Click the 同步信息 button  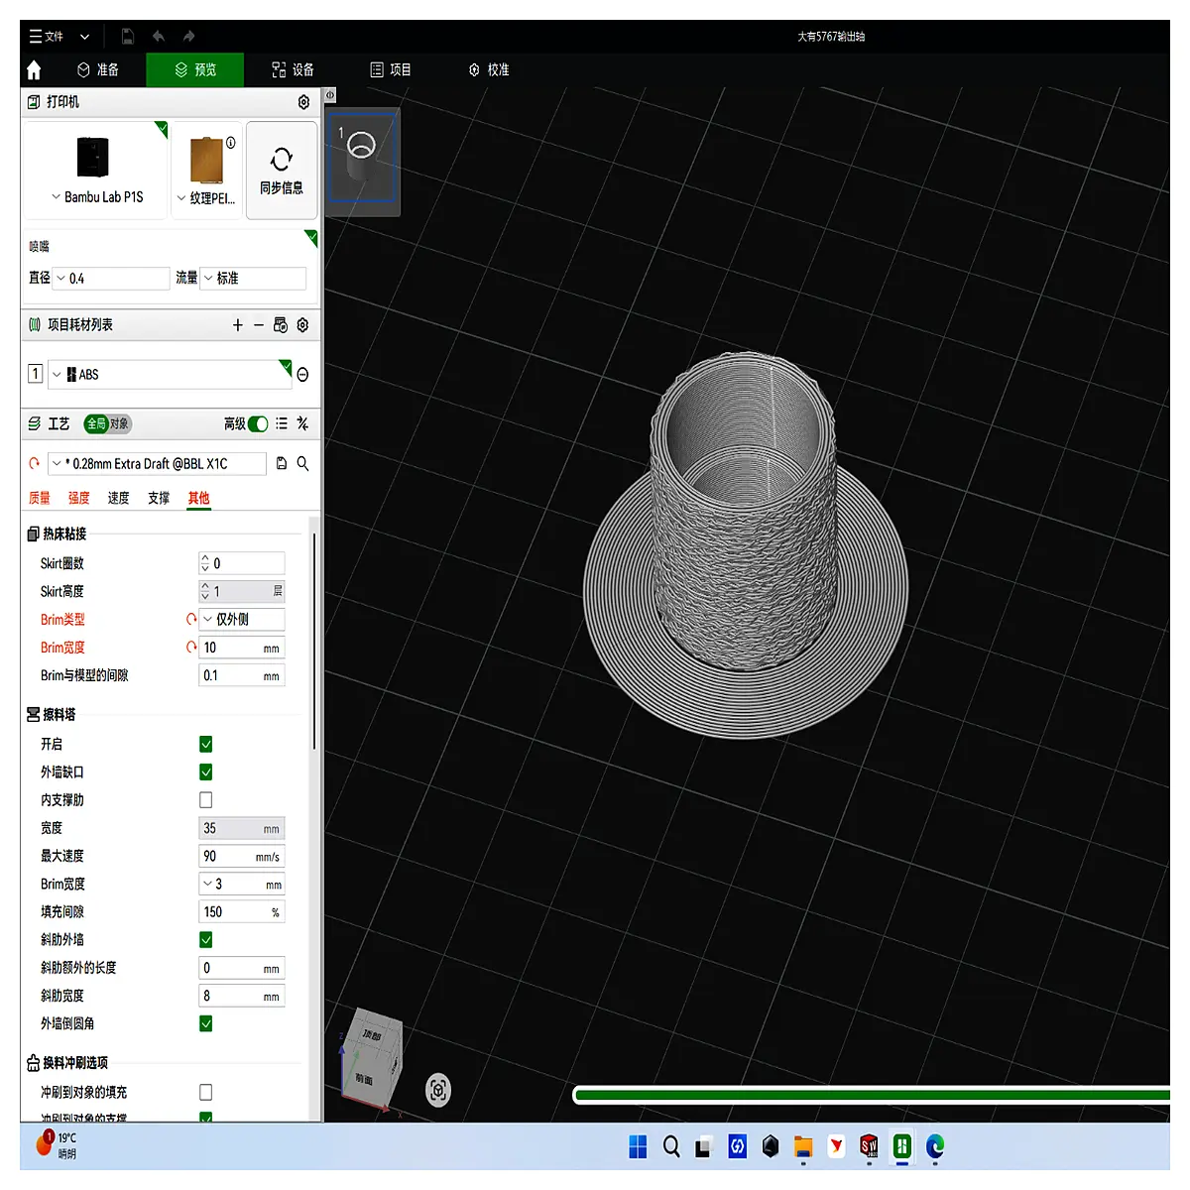[282, 171]
